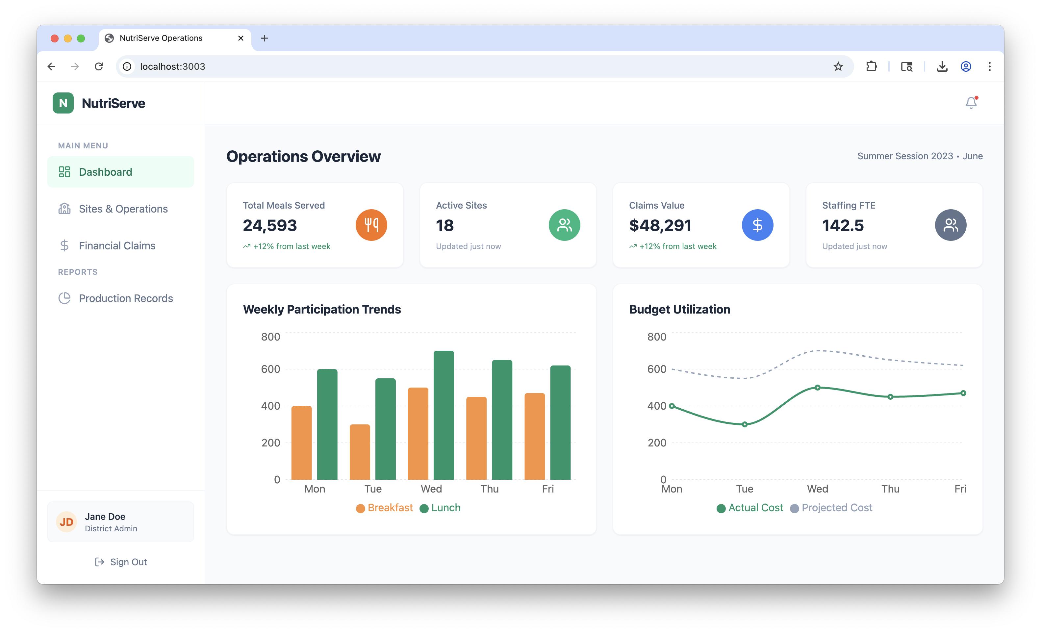Click the notification bell with red badge
The height and width of the screenshot is (633, 1041).
971,102
